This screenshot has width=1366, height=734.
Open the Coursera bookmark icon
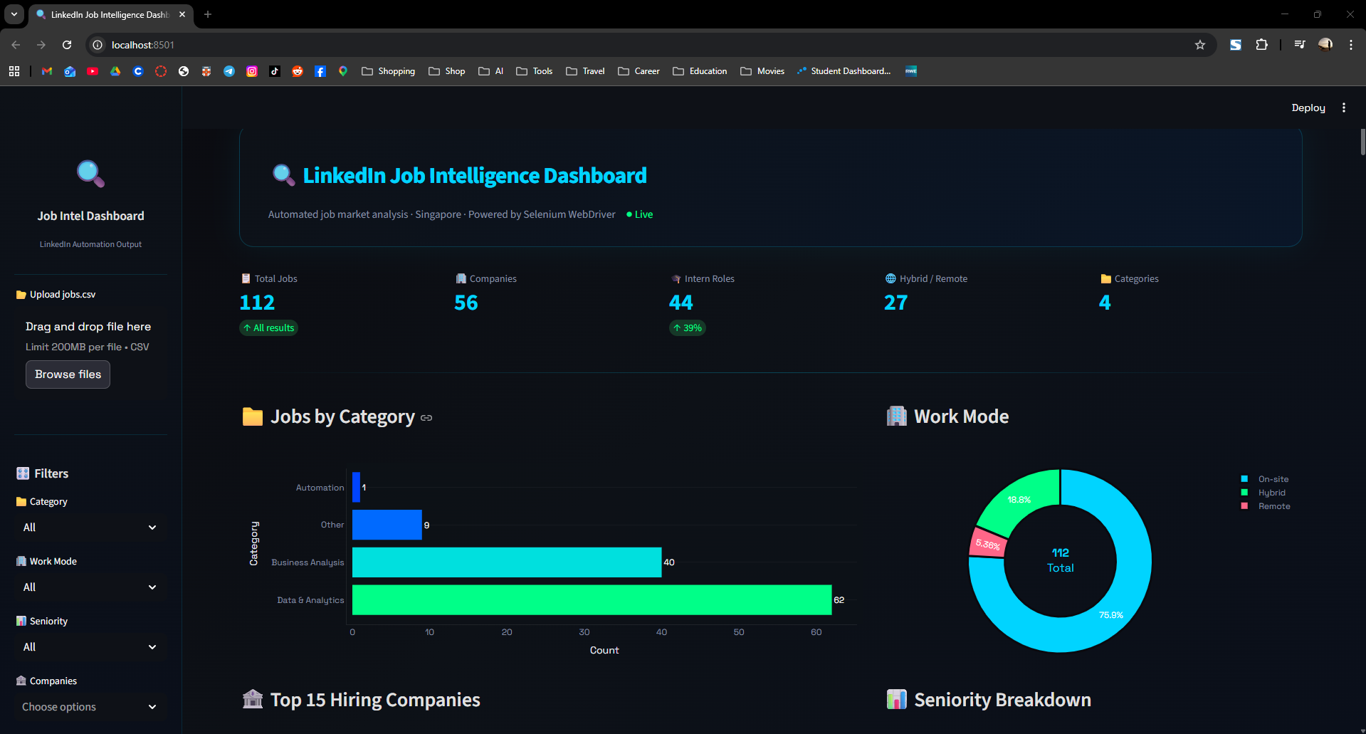[x=138, y=71]
